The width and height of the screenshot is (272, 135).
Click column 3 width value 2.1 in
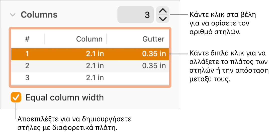pyautogui.click(x=95, y=78)
